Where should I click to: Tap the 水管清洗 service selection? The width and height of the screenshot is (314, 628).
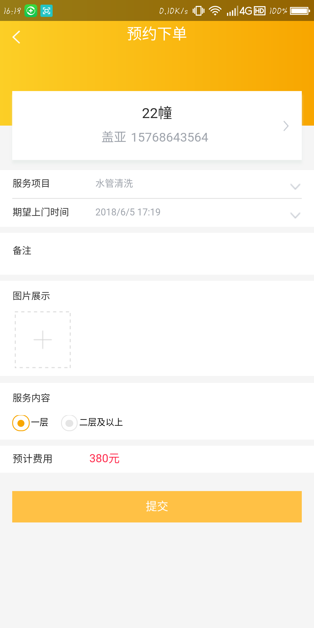pyautogui.click(x=114, y=183)
